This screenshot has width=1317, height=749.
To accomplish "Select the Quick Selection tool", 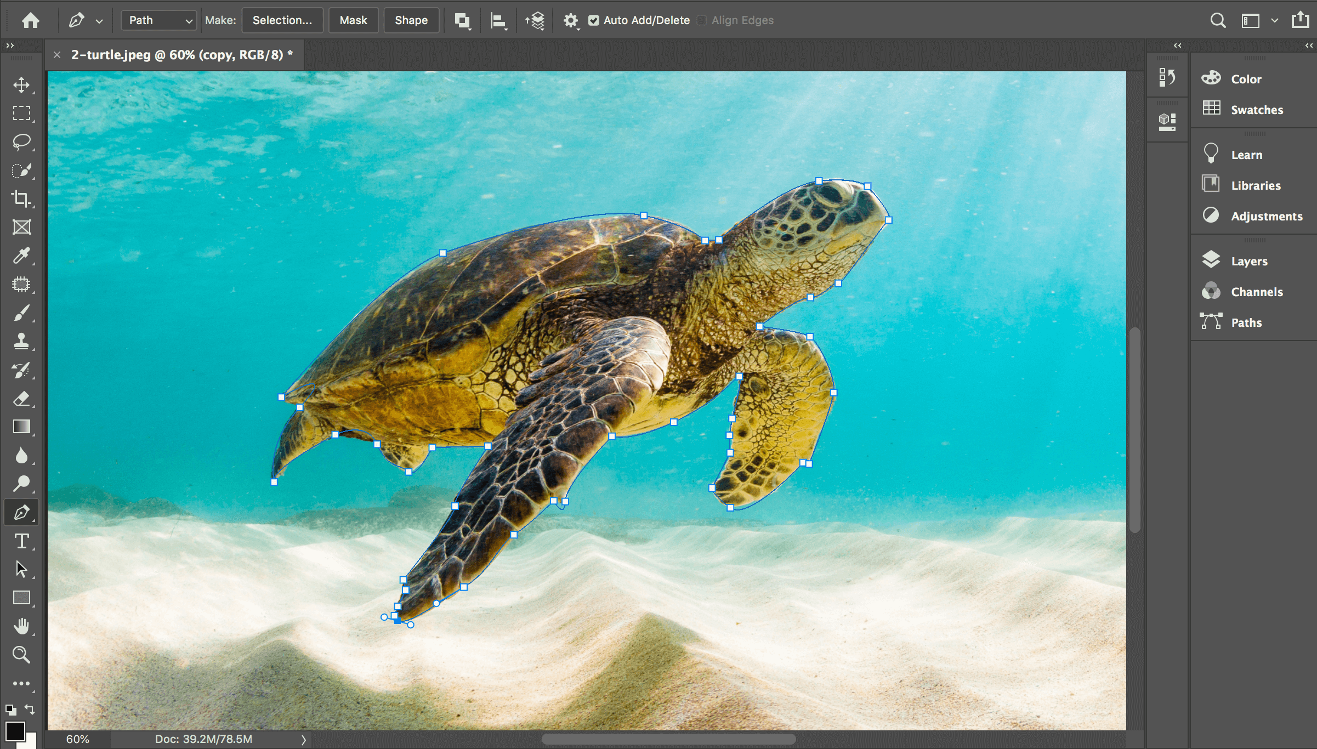I will 21,170.
